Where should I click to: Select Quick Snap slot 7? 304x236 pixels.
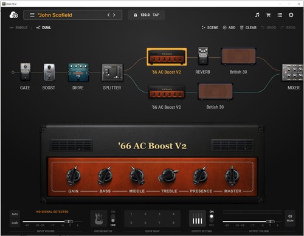point(159,223)
